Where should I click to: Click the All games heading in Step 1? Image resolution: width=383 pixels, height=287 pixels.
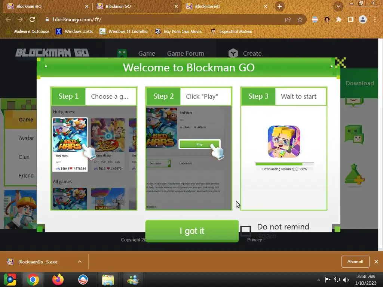62,182
